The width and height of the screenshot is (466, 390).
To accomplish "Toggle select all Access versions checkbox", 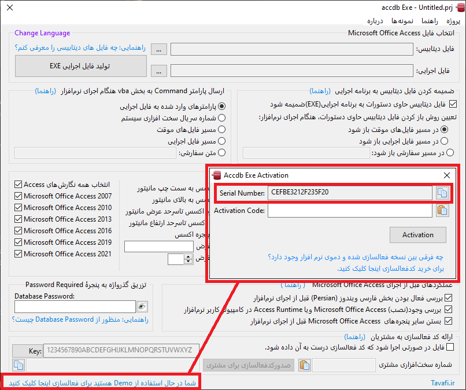I will [18, 185].
